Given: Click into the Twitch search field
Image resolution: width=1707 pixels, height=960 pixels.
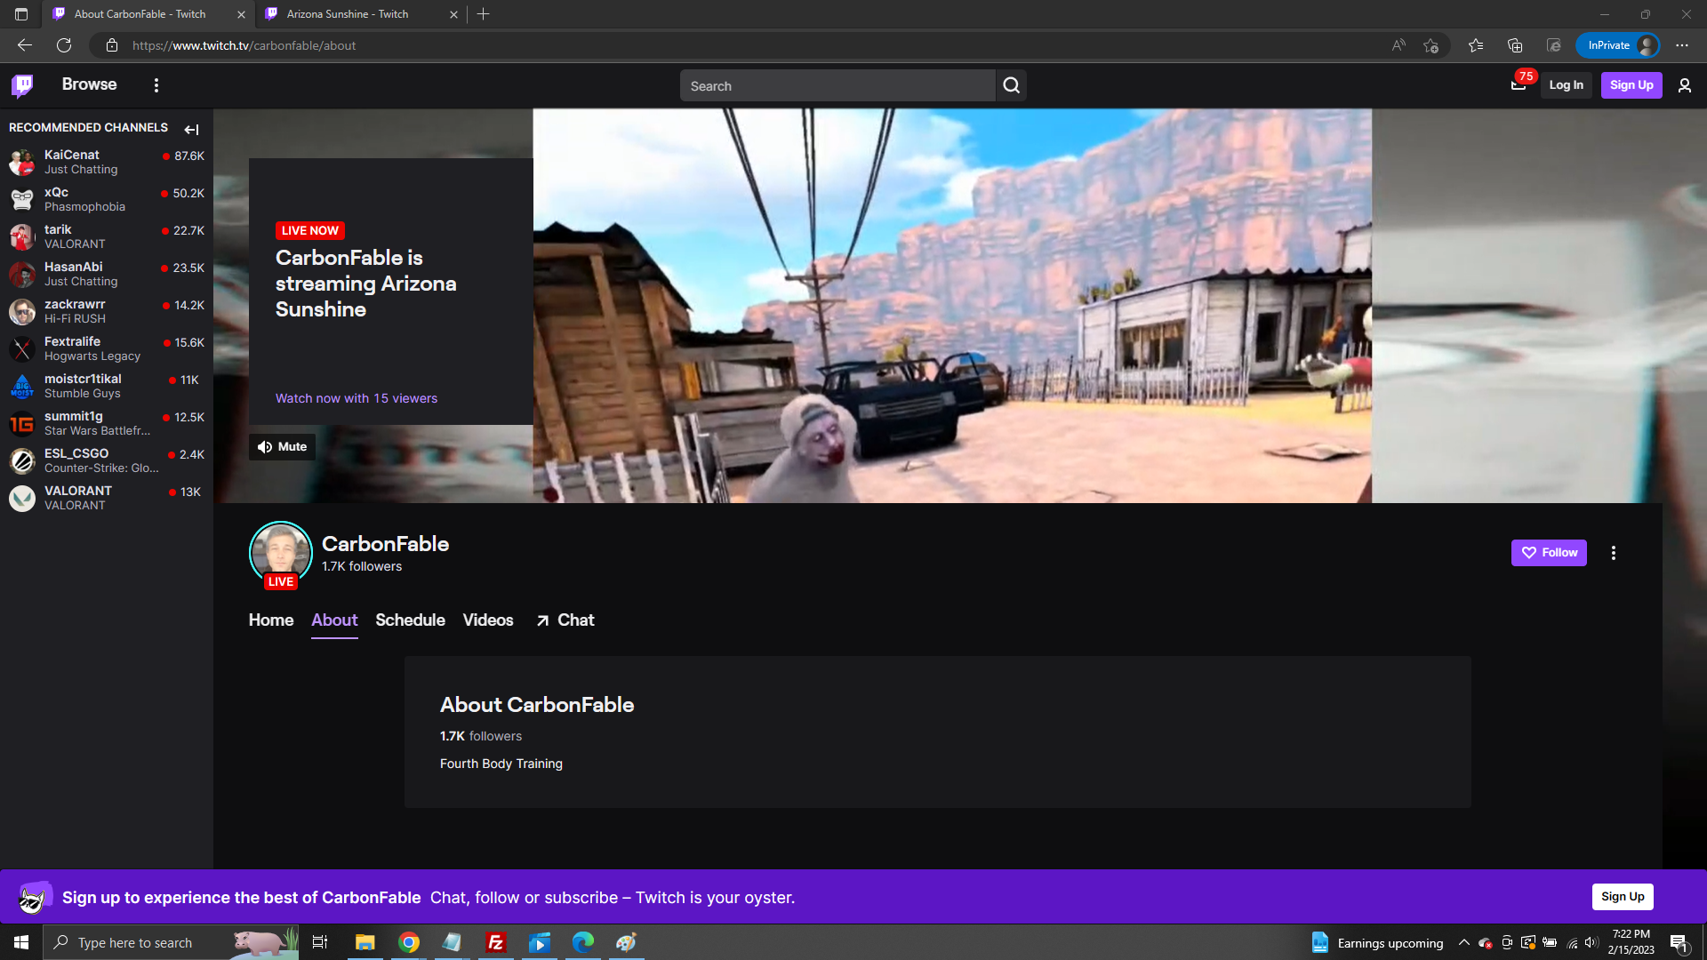Looking at the screenshot, I should point(836,86).
